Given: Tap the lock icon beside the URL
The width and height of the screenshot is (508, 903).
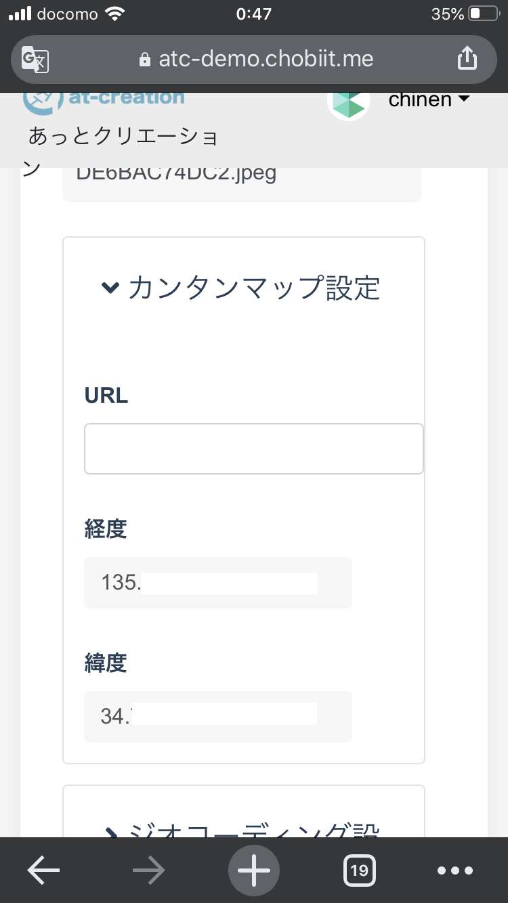Looking at the screenshot, I should coord(144,60).
